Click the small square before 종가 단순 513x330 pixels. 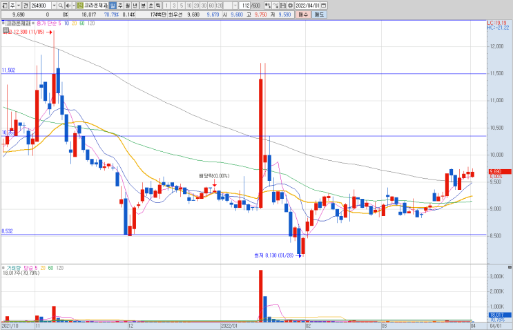33,23
